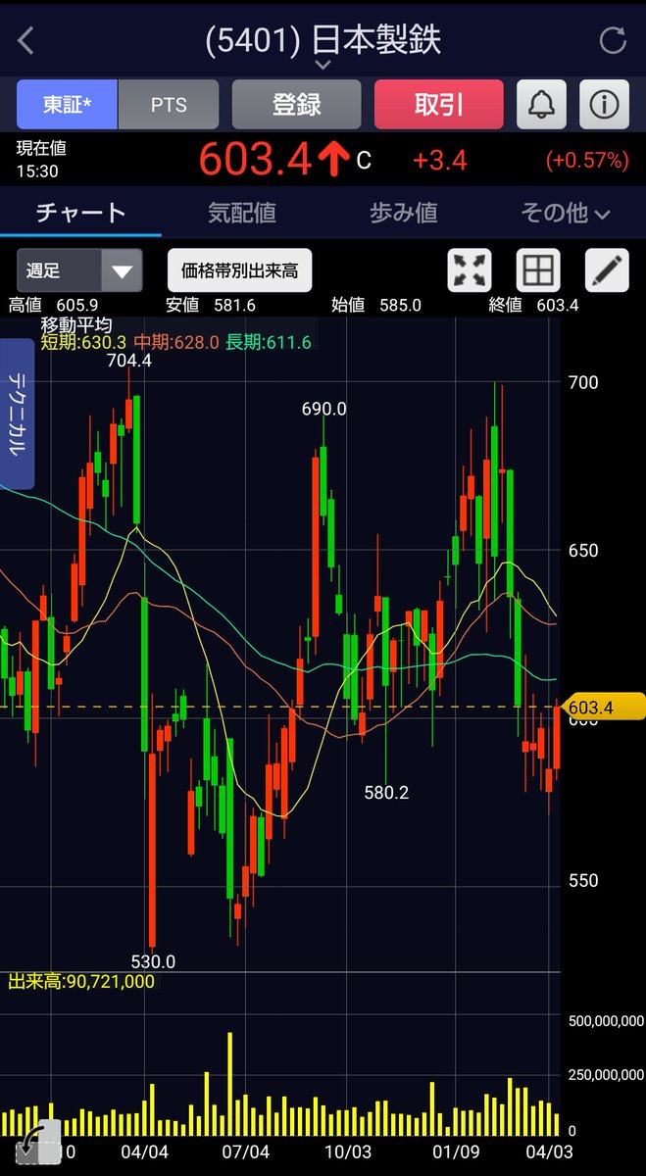Tap the 250,000,000 volume axis label
Image resolution: width=646 pixels, height=1176 pixels.
pos(606,1076)
